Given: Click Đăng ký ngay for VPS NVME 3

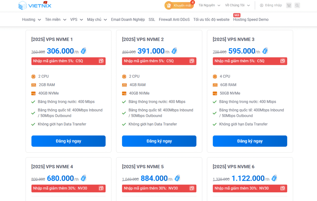Looking at the screenshot, I should click(x=250, y=141).
